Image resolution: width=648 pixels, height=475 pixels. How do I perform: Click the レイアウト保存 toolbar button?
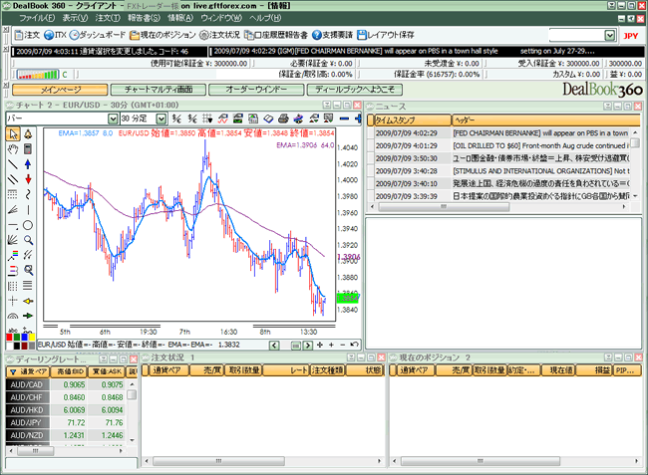pyautogui.click(x=385, y=35)
